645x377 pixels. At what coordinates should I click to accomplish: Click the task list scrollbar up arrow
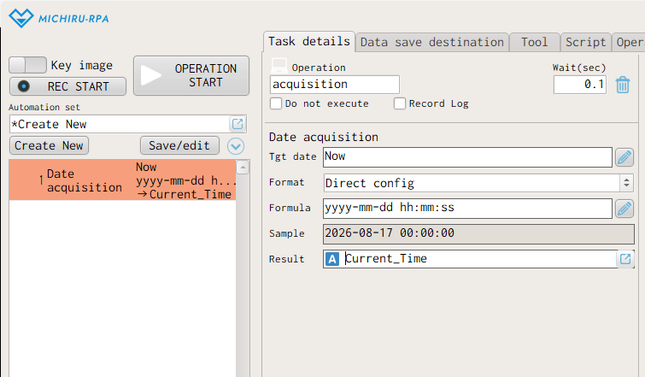(x=243, y=168)
